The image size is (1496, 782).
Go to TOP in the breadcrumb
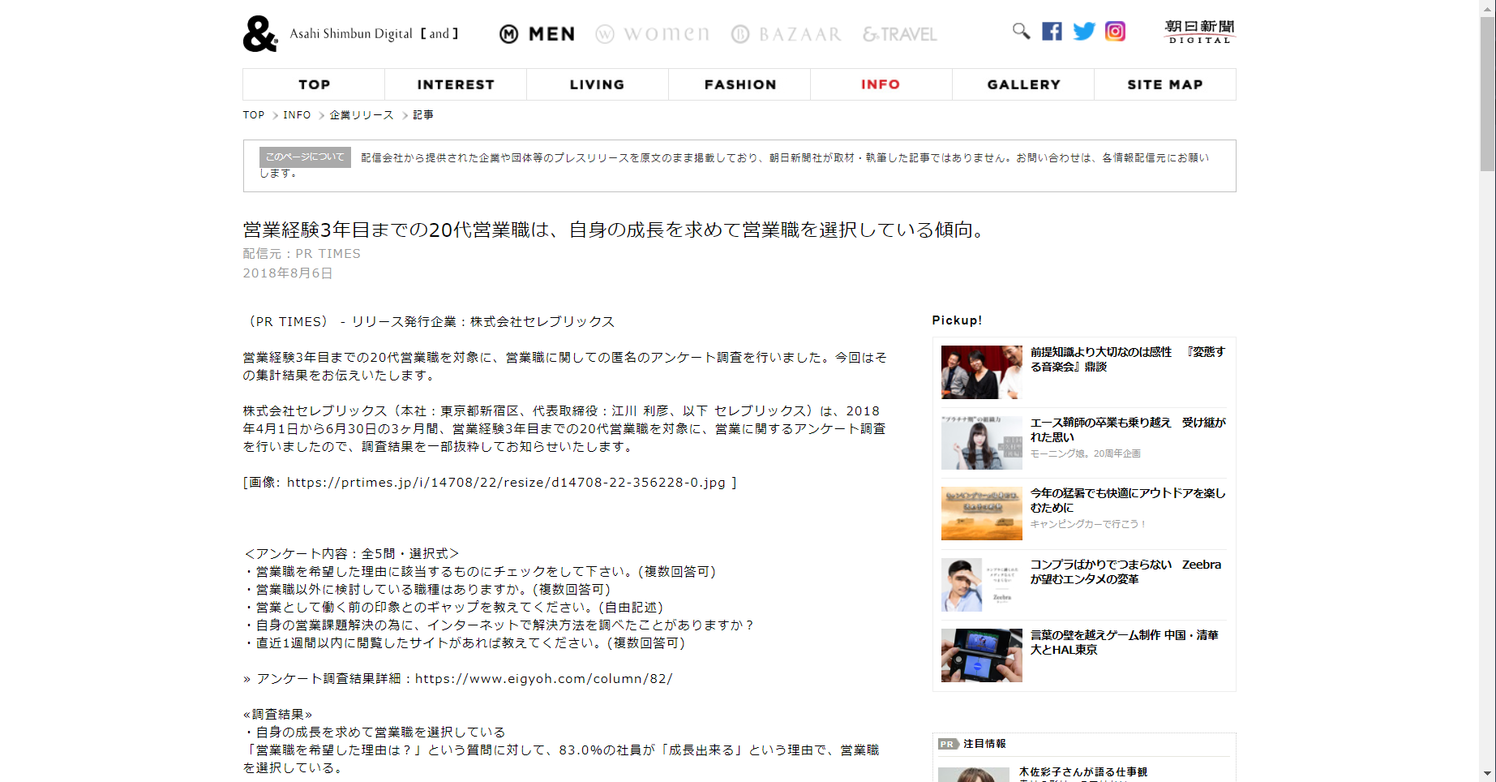(x=254, y=115)
